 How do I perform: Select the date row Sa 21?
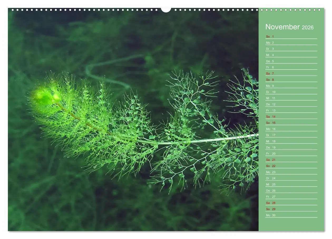pyautogui.click(x=291, y=160)
